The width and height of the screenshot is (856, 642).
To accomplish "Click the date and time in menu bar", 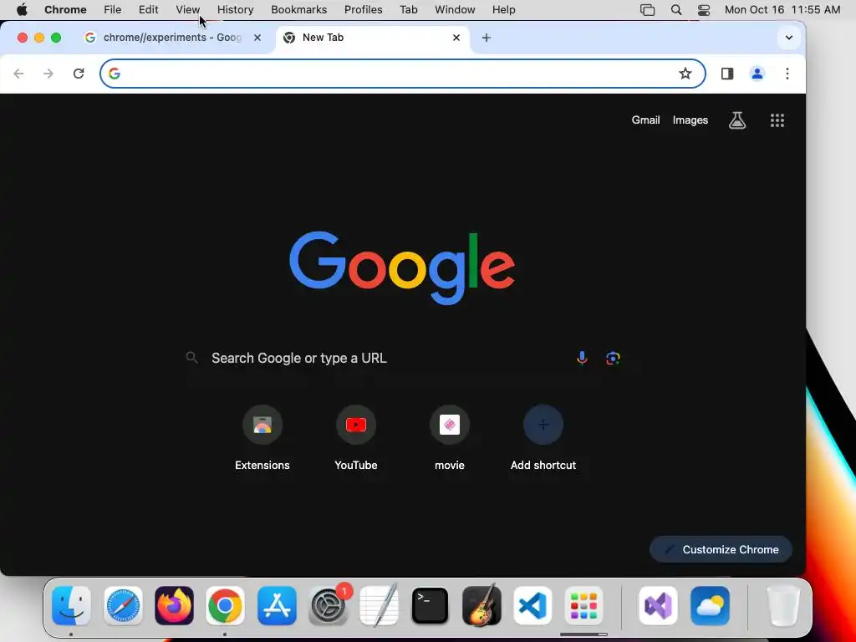I will tap(782, 10).
